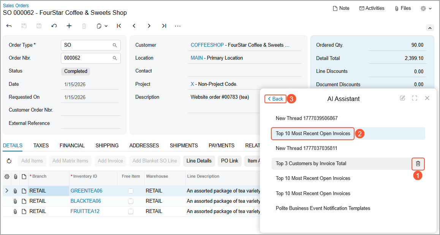
Task: Click the back arrow toolbar icon
Action: pyautogui.click(x=9, y=26)
